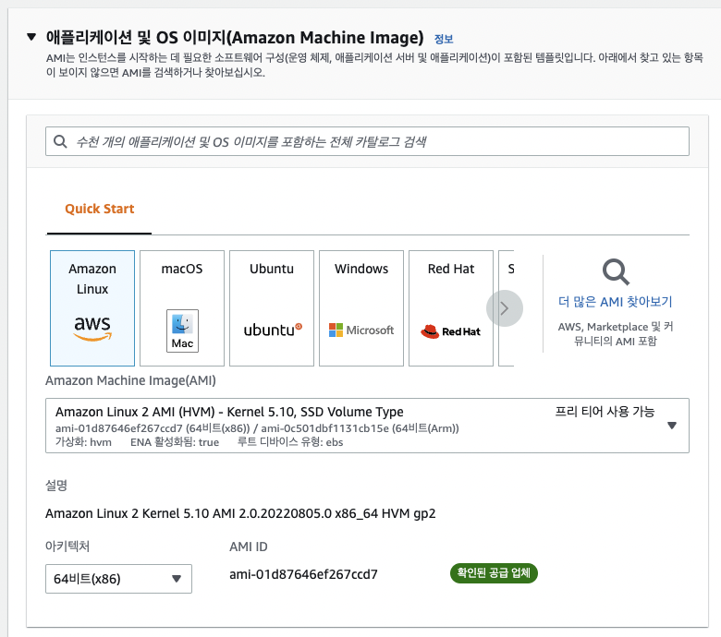This screenshot has height=637, width=721.
Task: Select the Red Hat AMI card
Action: pyautogui.click(x=451, y=308)
